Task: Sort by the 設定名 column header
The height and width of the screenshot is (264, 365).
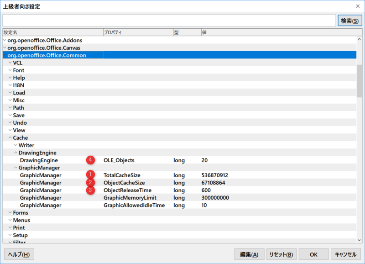Action: pyautogui.click(x=52, y=32)
